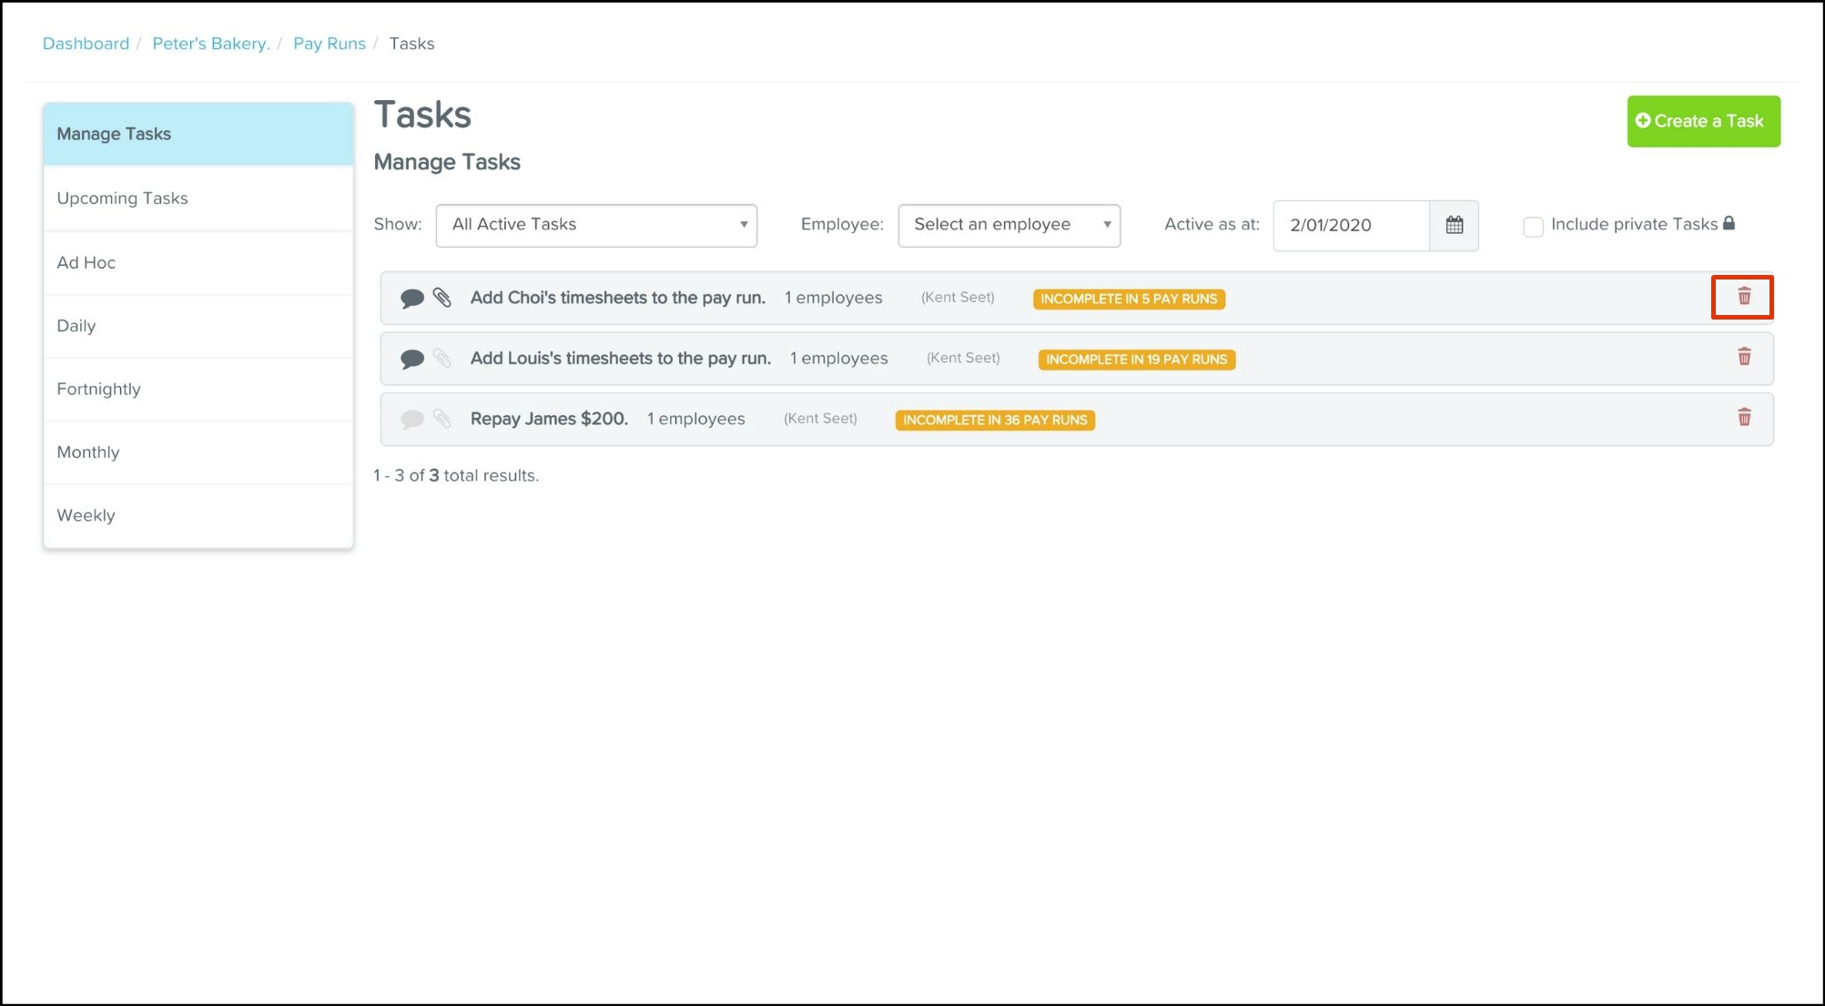Image resolution: width=1825 pixels, height=1006 pixels.
Task: Navigate to Dashboard breadcrumb link
Action: (86, 44)
